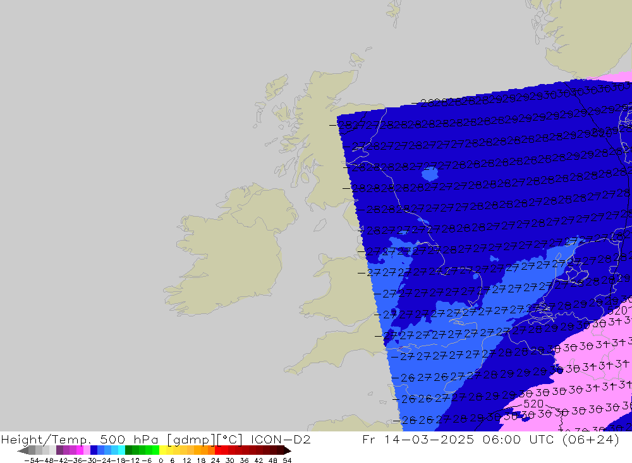Click the legend value '-54'
The width and height of the screenshot is (632, 463).
32,460
